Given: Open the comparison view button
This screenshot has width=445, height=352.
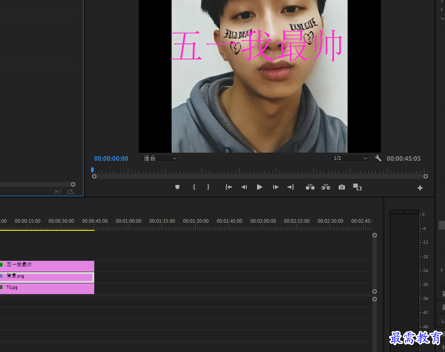Looking at the screenshot, I should tap(357, 187).
